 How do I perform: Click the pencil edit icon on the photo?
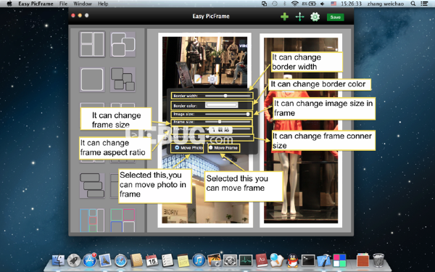198,79
